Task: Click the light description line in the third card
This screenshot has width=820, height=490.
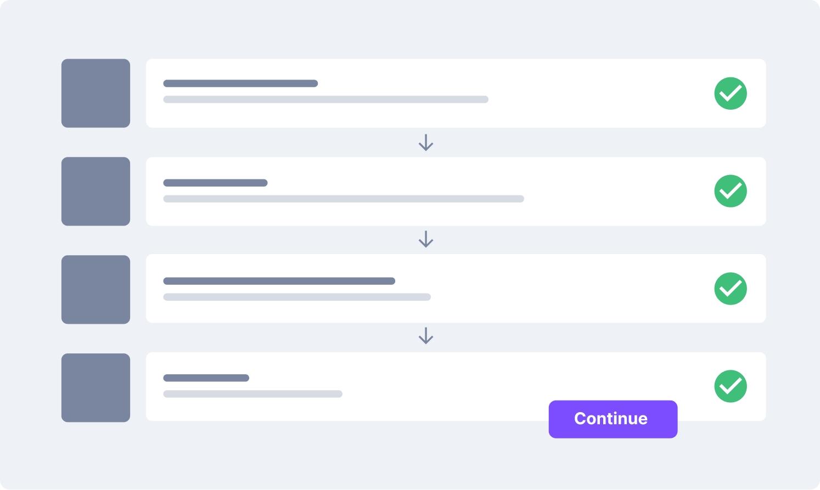Action: pyautogui.click(x=297, y=297)
